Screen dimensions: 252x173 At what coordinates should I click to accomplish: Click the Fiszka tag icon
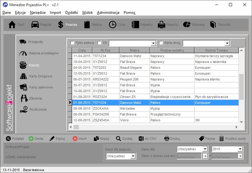pyautogui.click(x=202, y=139)
